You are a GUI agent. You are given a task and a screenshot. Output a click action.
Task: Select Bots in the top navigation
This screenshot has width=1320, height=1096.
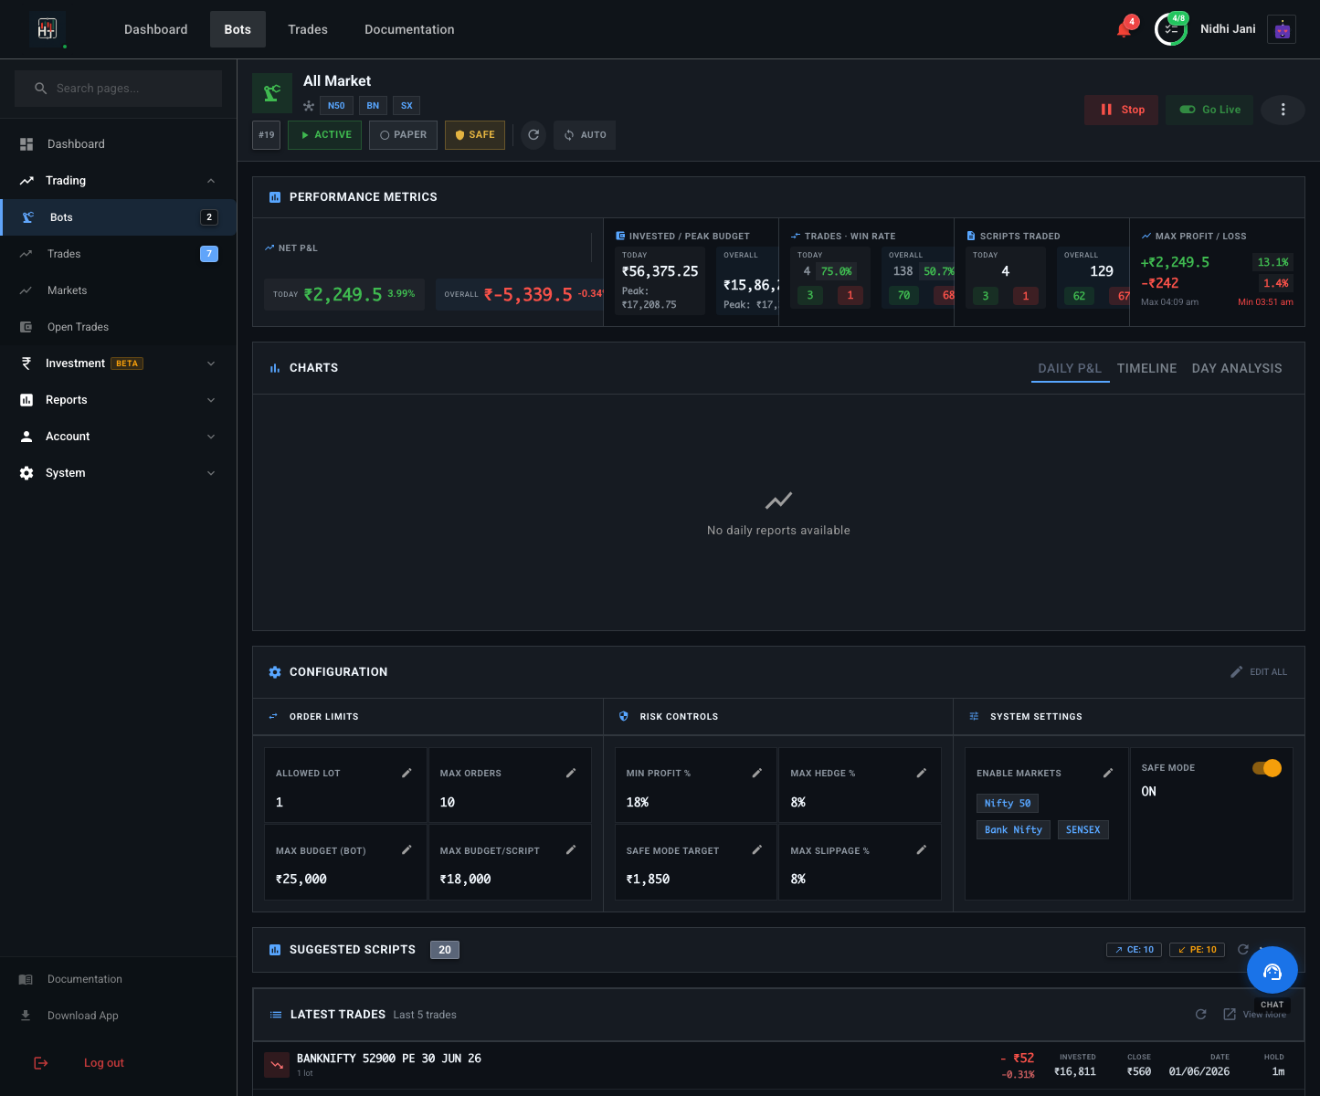238,29
